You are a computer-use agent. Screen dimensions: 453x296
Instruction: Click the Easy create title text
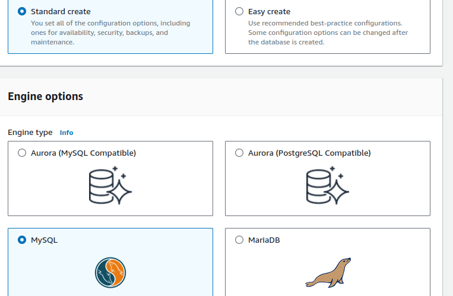click(269, 11)
